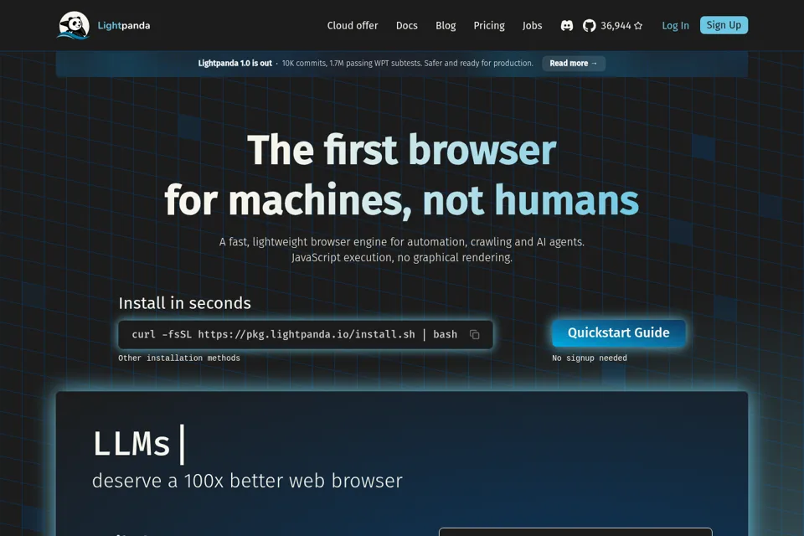View the Pricing page
The width and height of the screenshot is (804, 536).
[x=488, y=26]
